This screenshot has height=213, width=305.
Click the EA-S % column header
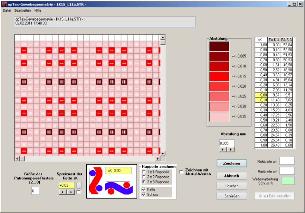[x=287, y=40]
